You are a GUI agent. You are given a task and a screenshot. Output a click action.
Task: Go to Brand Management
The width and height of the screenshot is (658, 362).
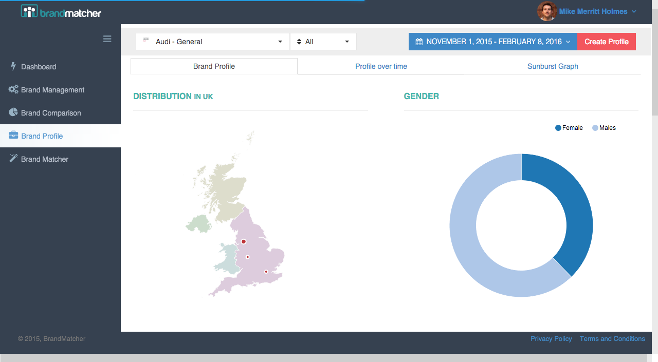pyautogui.click(x=60, y=90)
